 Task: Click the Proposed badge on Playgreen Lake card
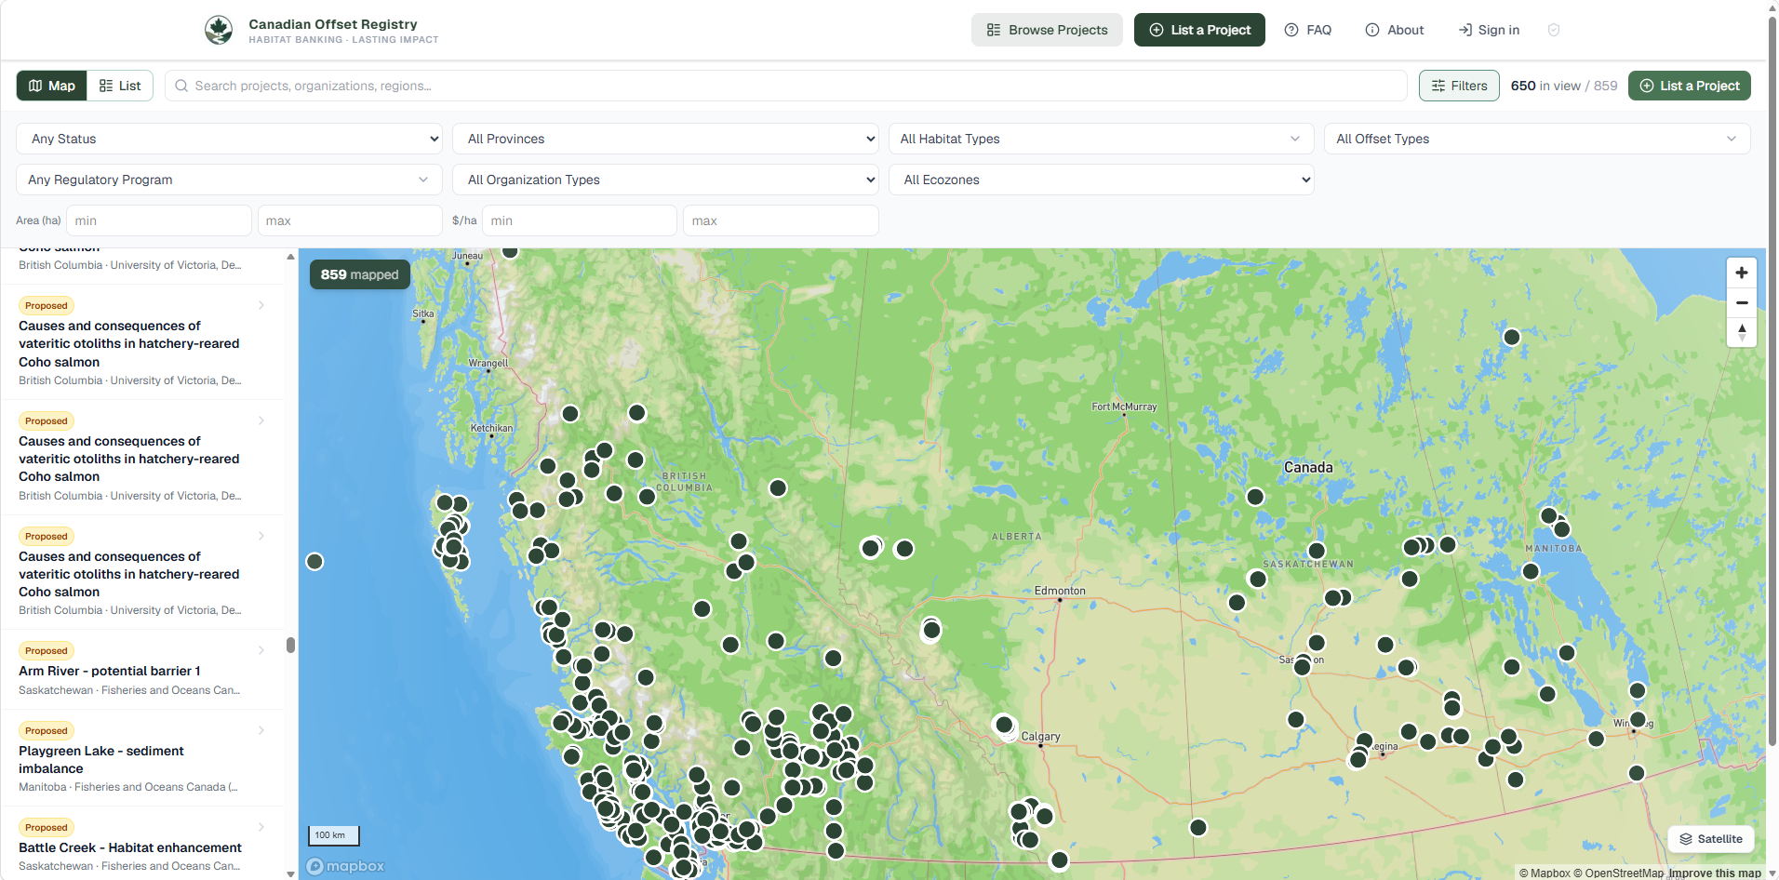coord(47,730)
